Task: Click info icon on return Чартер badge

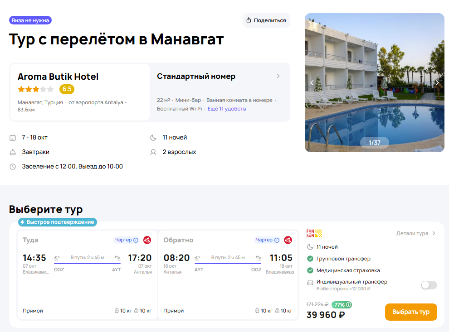Action: coord(276,240)
